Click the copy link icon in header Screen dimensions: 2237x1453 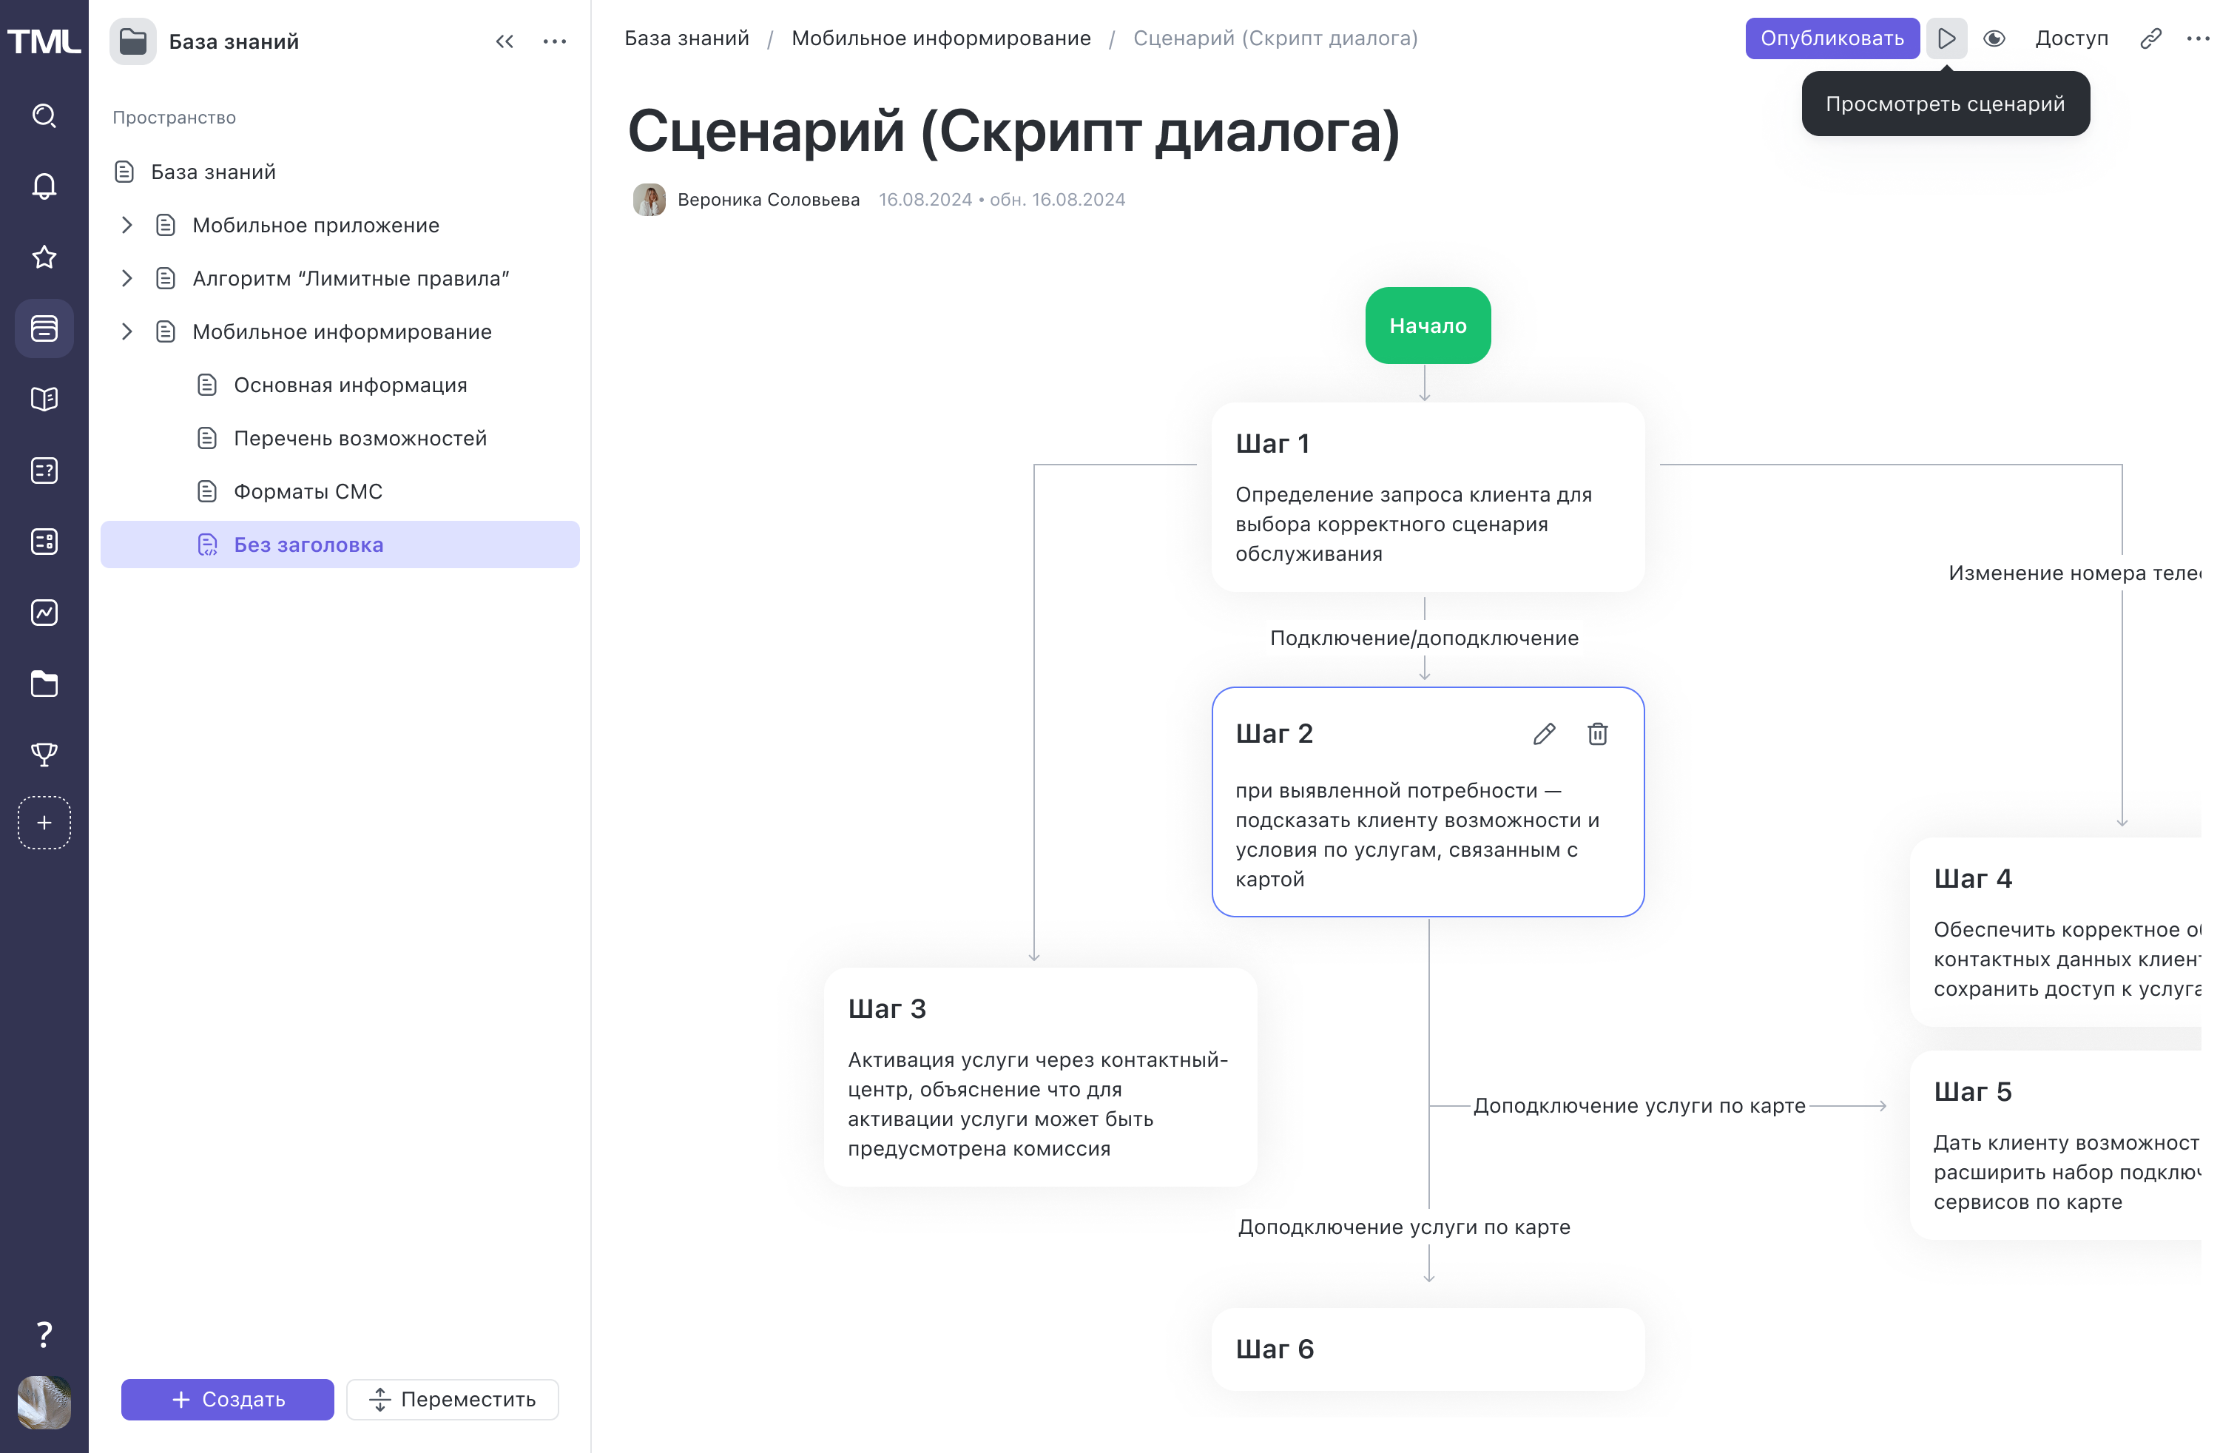tap(2150, 38)
